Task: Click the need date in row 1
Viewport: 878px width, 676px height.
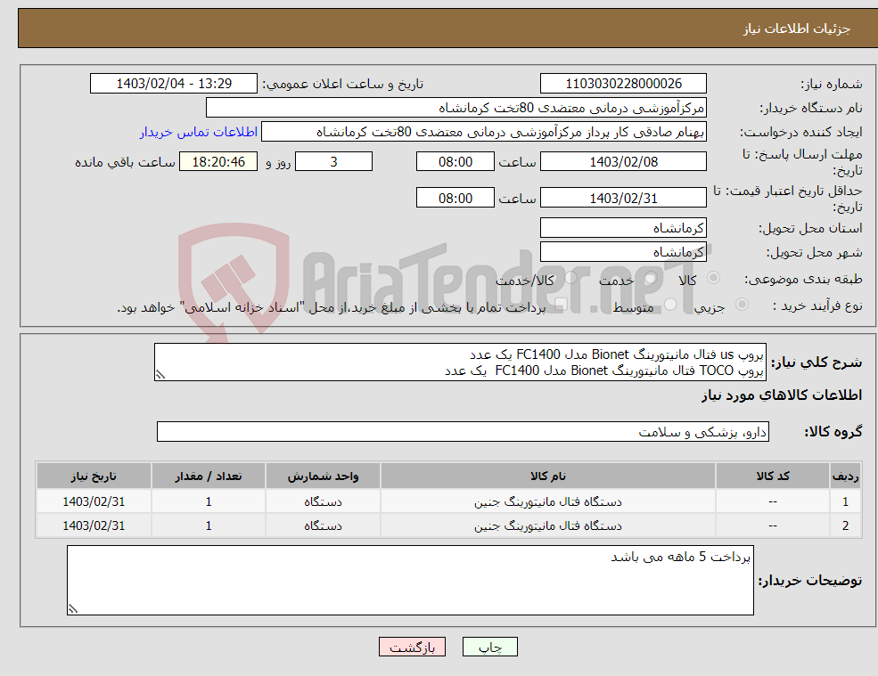Action: coord(94,501)
